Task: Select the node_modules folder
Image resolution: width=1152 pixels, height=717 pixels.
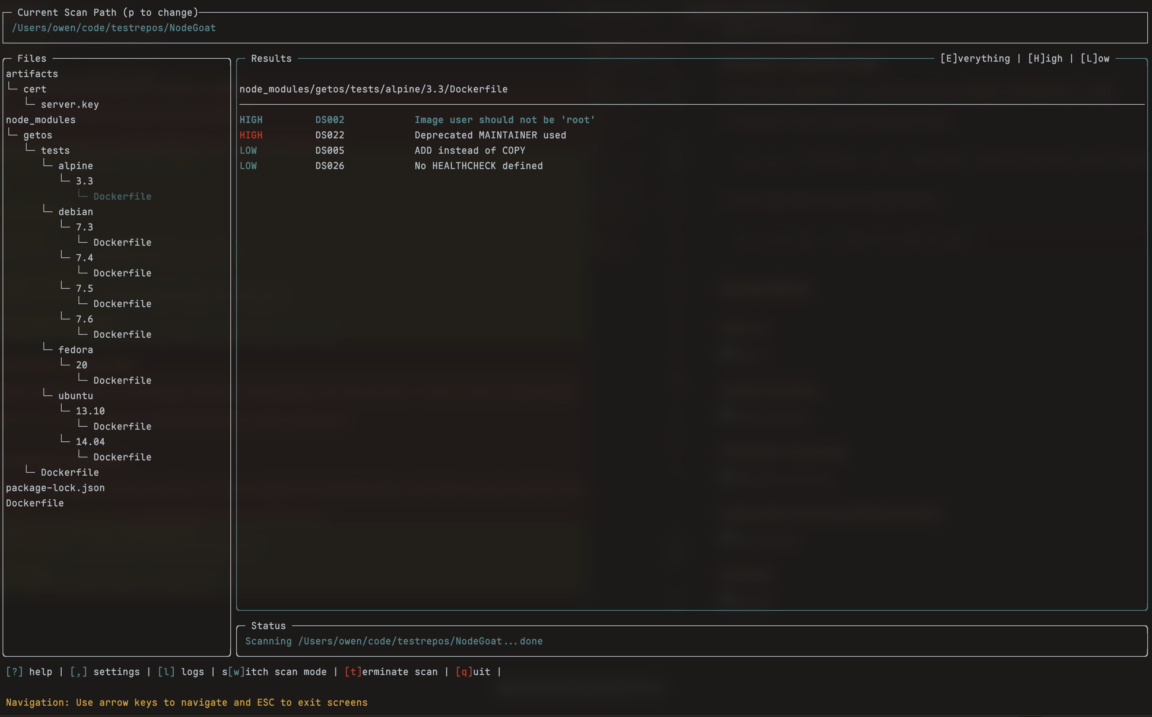Action: click(x=41, y=120)
